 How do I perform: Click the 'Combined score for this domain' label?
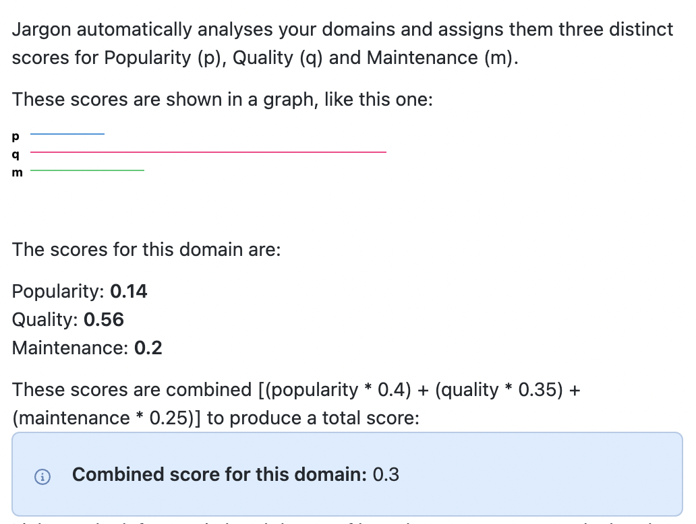click(x=219, y=474)
